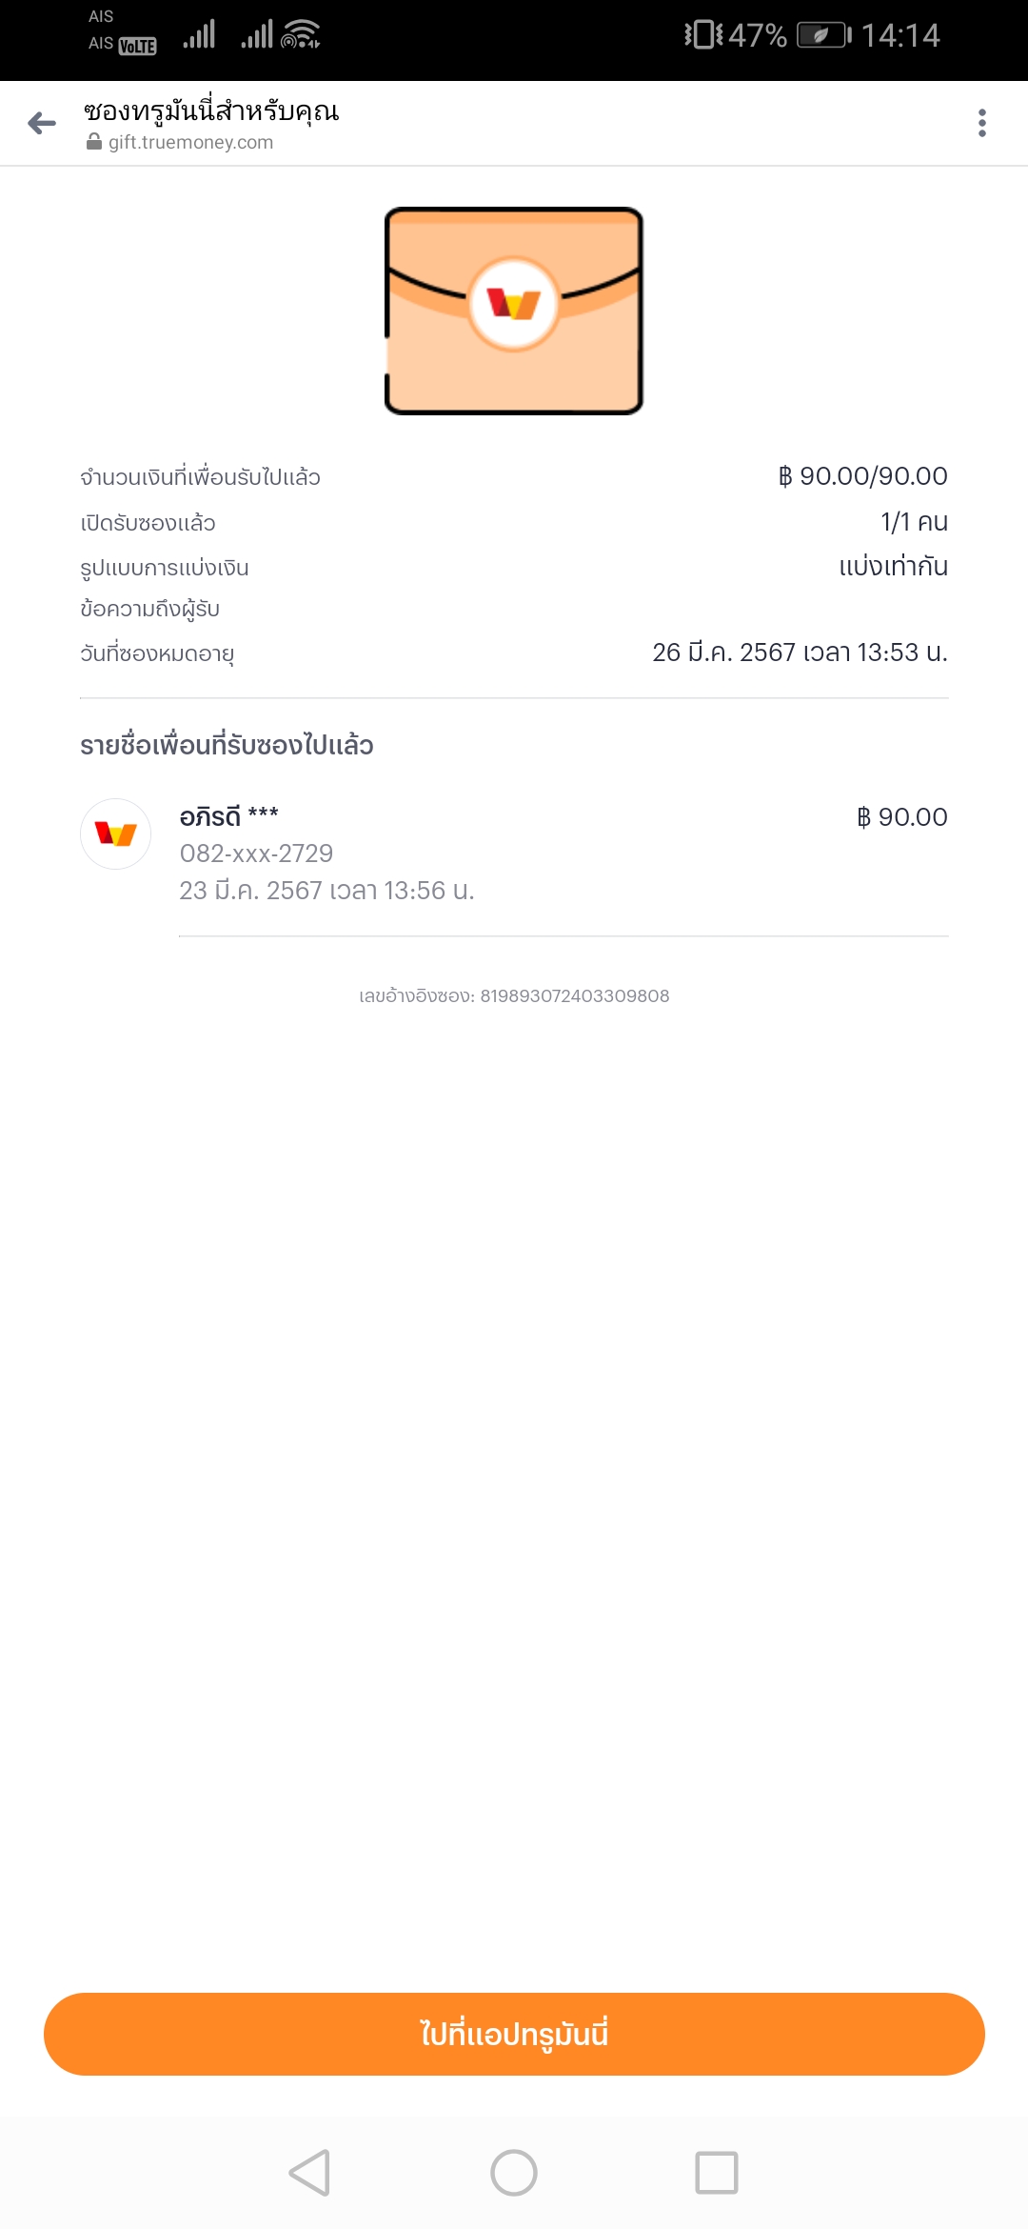Image resolution: width=1028 pixels, height=2229 pixels.
Task: Tap the page title ซองทรูมันนี่สำหรับคุณ
Action: (x=211, y=110)
